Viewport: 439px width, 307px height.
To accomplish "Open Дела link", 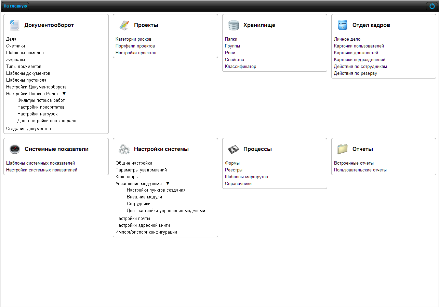I will [x=11, y=39].
